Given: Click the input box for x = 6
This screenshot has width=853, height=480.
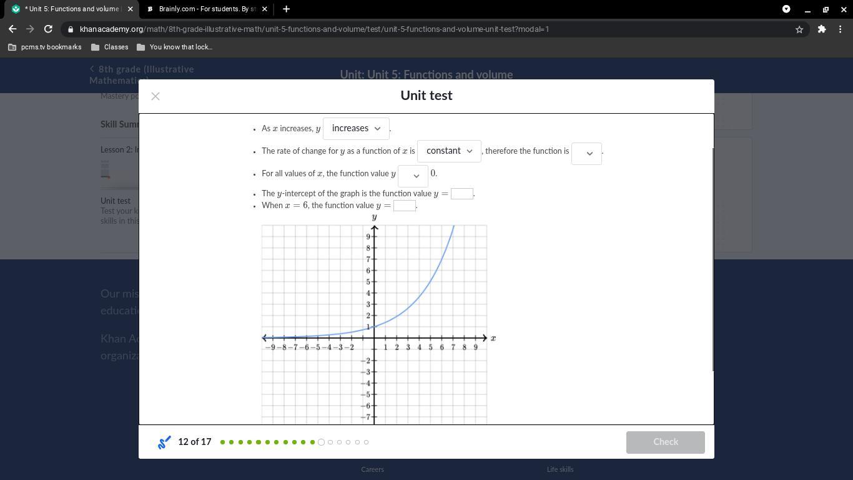Looking at the screenshot, I should coord(405,206).
